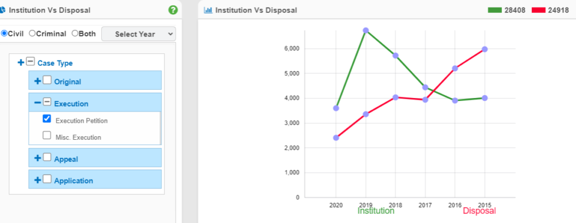Viewport: 576px width, 223px height.
Task: Click the Appeal category label
Action: click(66, 159)
